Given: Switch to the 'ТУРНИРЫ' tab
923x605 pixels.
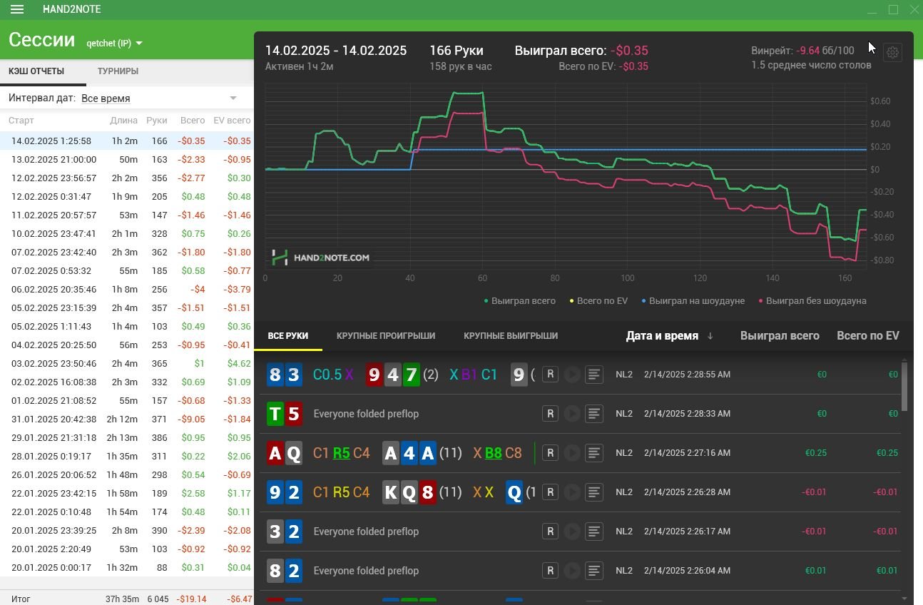Looking at the screenshot, I should tap(118, 71).
